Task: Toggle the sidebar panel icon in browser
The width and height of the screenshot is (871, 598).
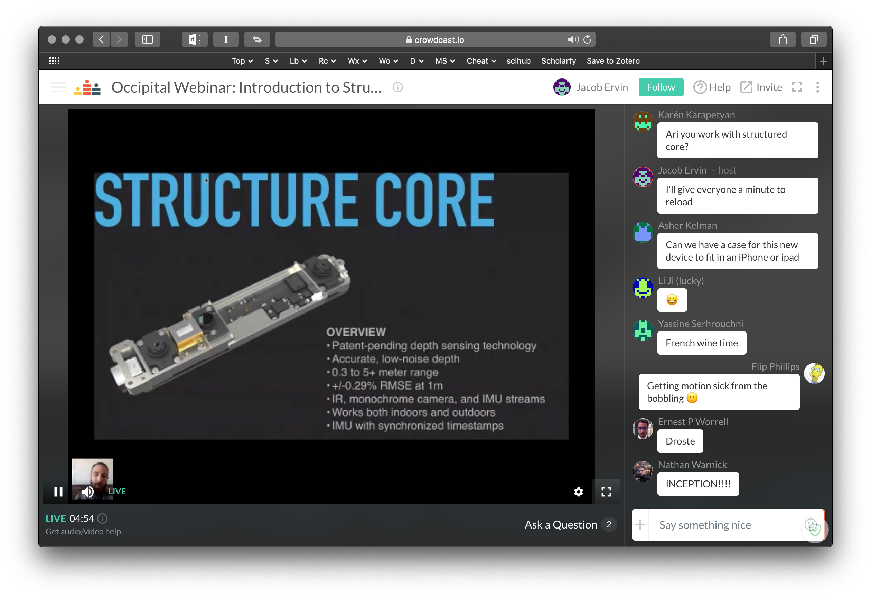Action: 147,40
